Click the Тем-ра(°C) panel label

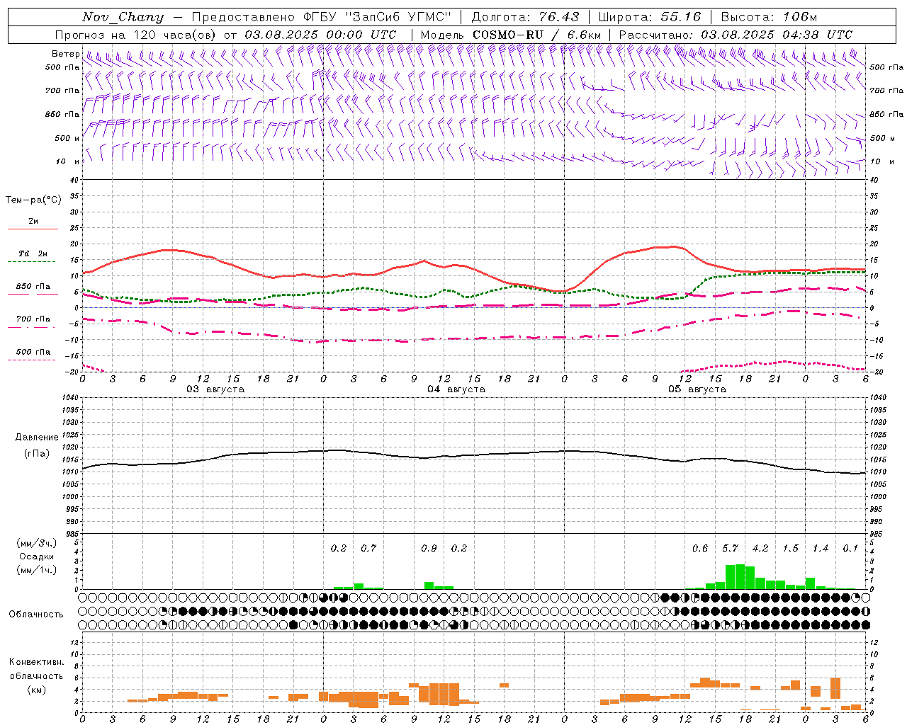tap(33, 200)
